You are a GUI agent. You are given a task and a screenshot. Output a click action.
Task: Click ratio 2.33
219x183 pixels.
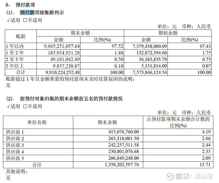pyautogui.click(x=206, y=152)
